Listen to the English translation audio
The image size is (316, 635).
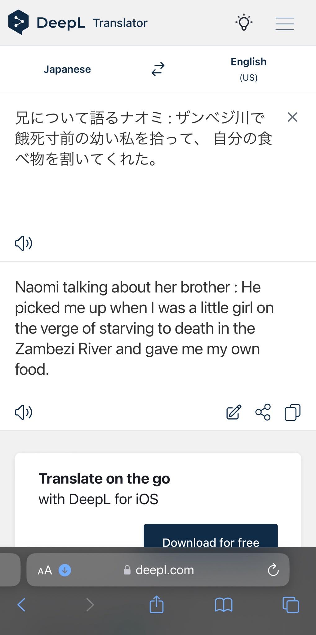coord(24,412)
